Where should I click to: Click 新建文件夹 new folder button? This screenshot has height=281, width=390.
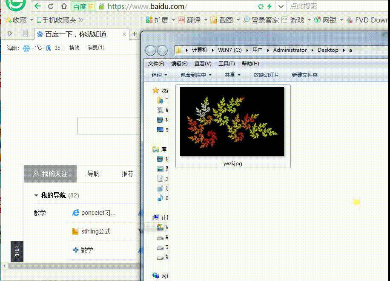tap(305, 75)
